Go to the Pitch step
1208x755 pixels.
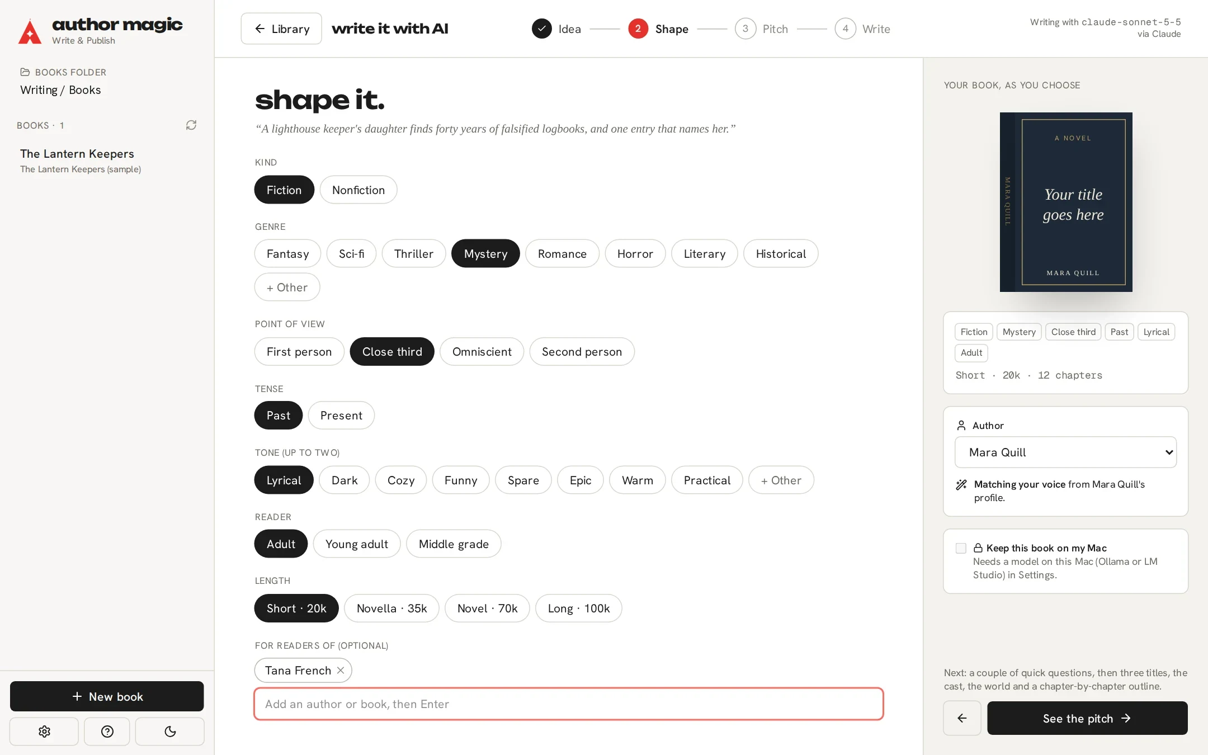point(762,29)
